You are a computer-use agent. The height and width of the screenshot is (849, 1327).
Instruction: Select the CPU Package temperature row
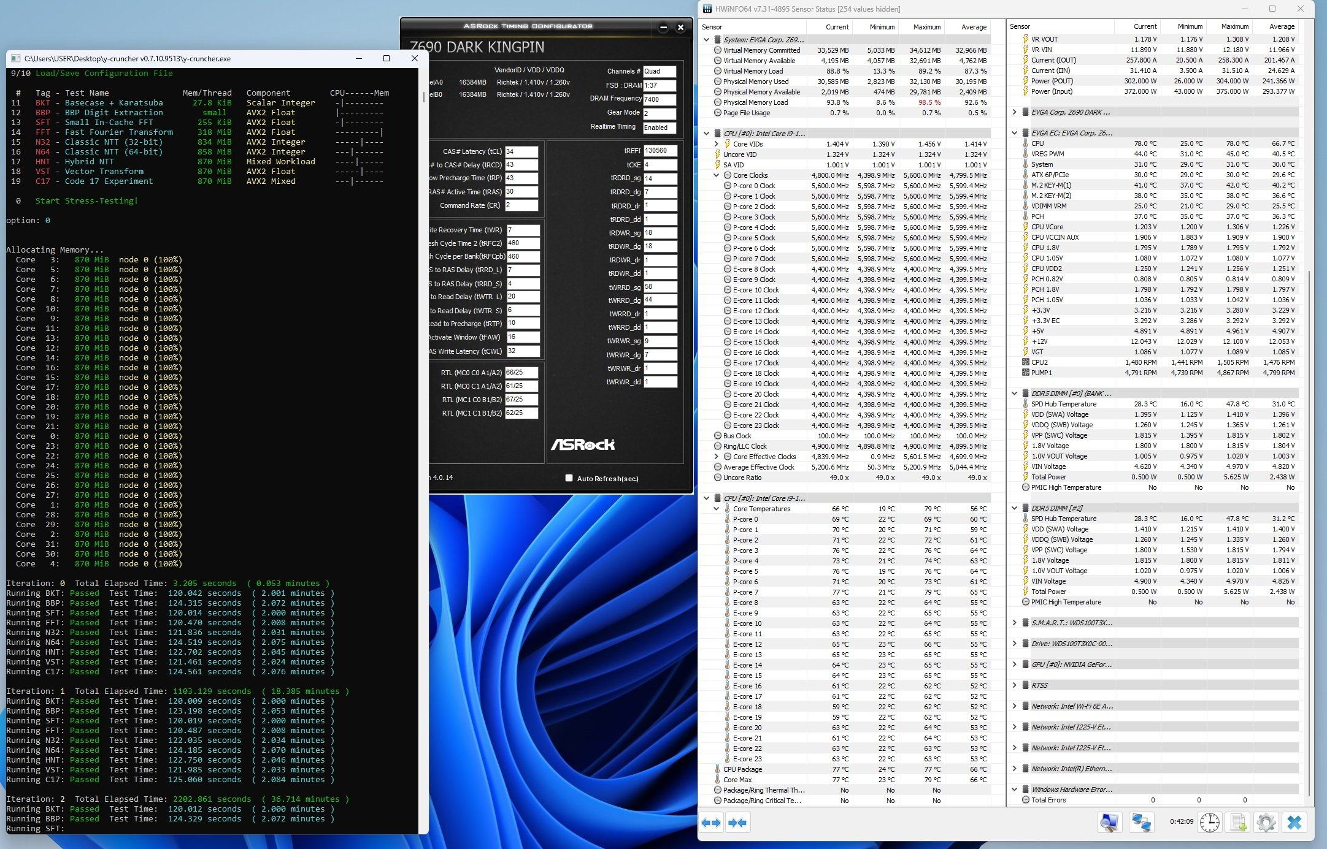[x=742, y=769]
